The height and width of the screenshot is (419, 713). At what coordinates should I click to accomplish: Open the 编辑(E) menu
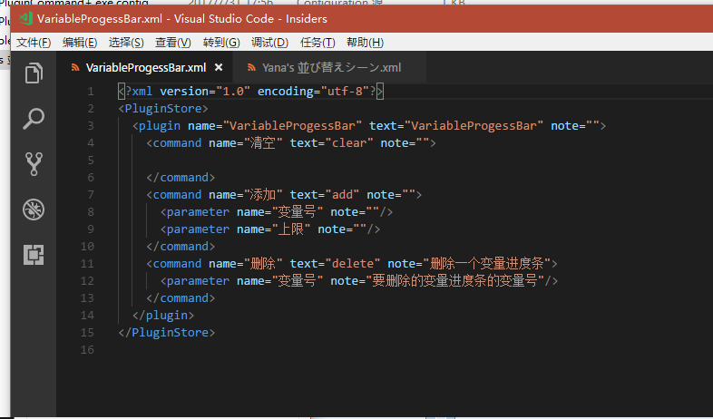point(80,43)
